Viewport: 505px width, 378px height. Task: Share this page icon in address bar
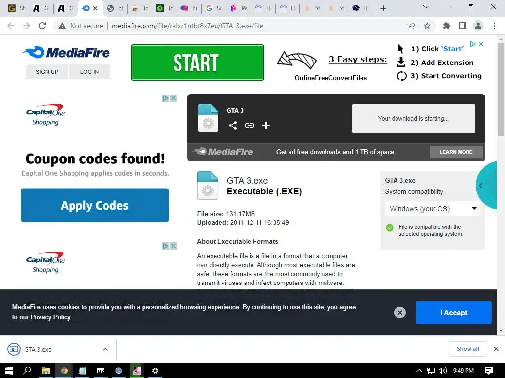(411, 26)
